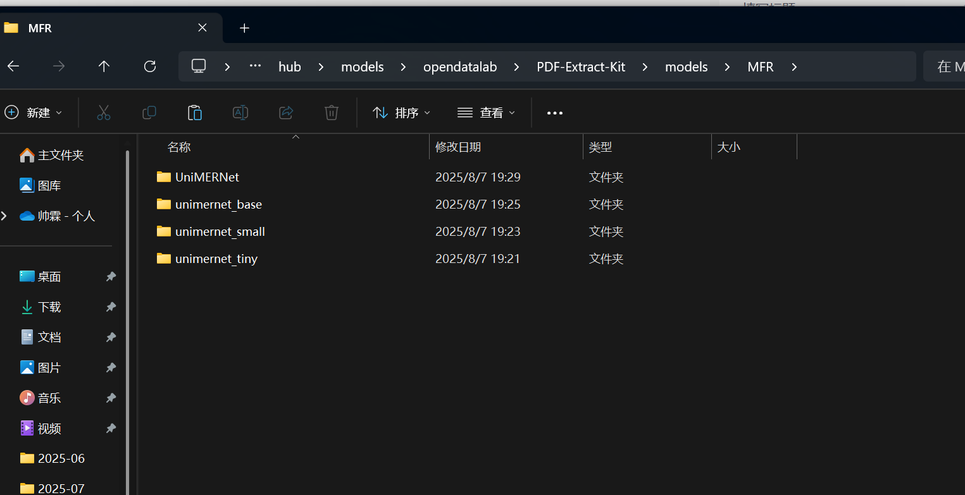Open a new tab with plus button

pyautogui.click(x=245, y=28)
